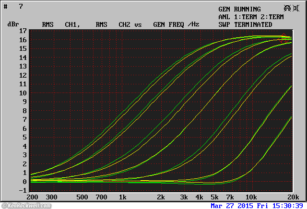Image resolution: width=307 pixels, height=209 pixels.
Task: Click the 500 Hz frequency label
Action: pos(82,197)
